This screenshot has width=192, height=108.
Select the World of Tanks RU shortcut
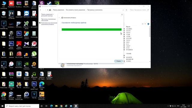11,35
